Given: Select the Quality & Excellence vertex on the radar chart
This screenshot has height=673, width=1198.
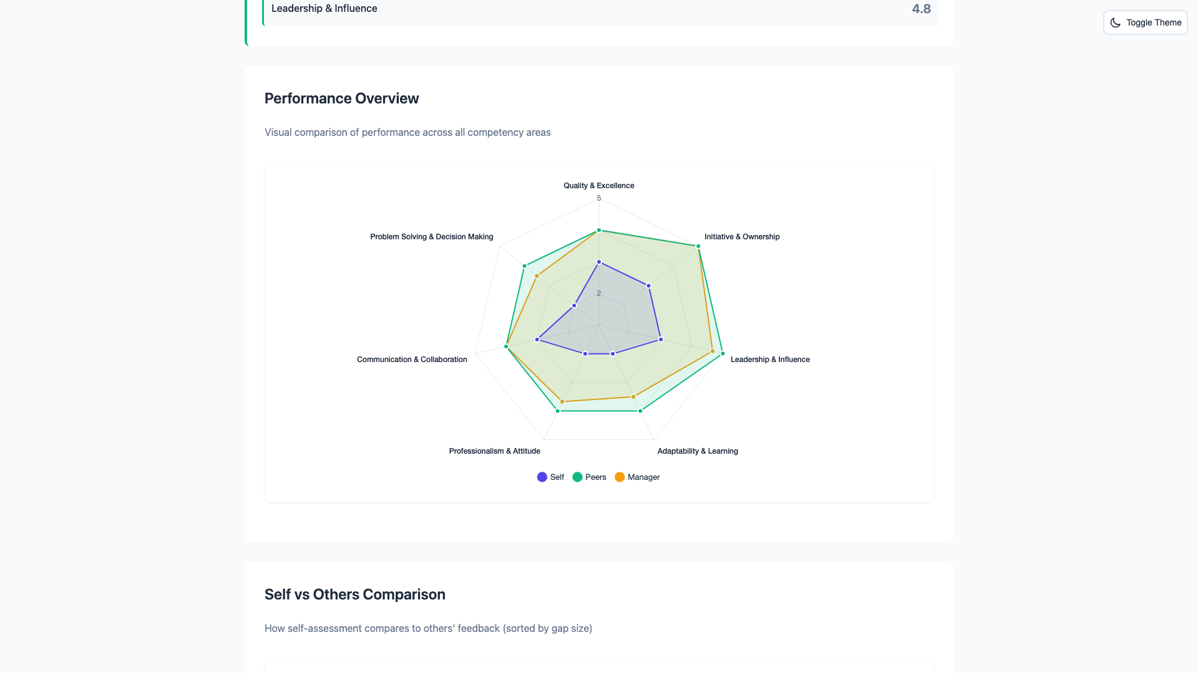Looking at the screenshot, I should pos(599,229).
